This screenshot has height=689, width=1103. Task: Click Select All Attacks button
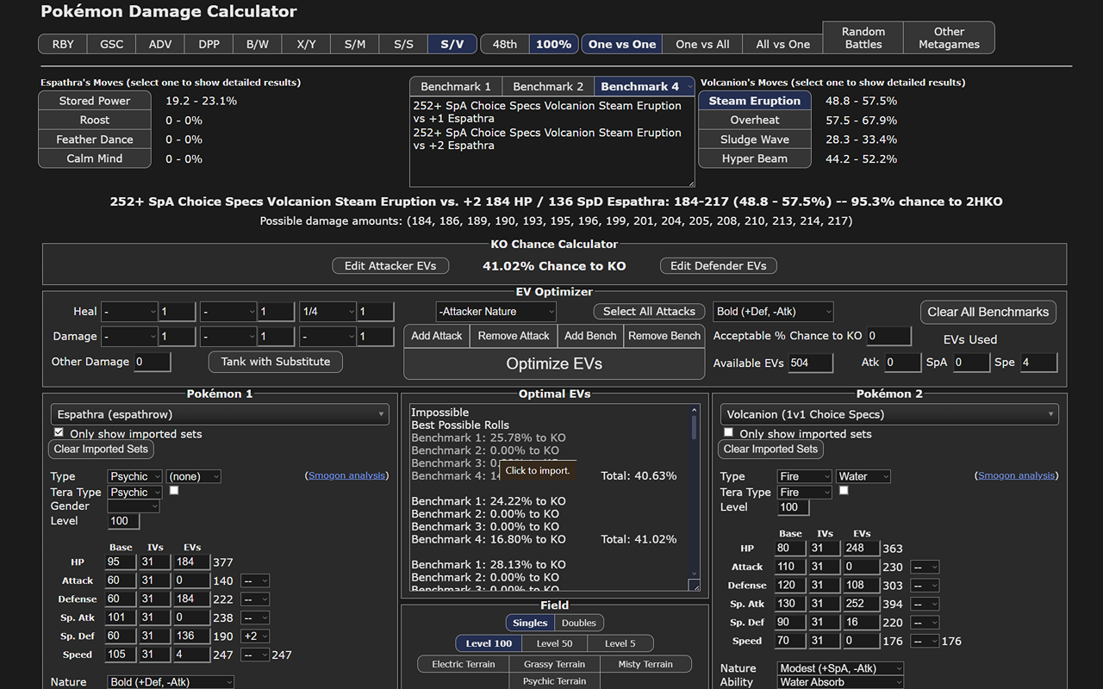coord(649,312)
